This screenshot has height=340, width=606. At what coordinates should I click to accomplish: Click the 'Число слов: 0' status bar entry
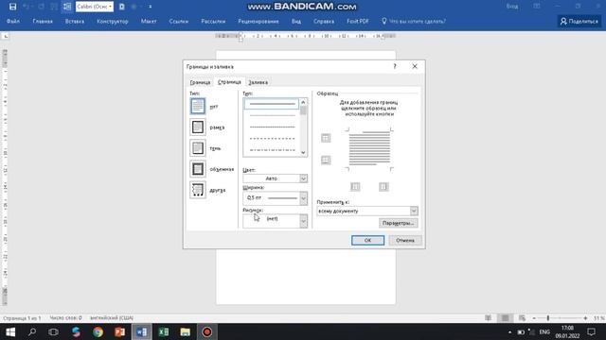(65, 318)
